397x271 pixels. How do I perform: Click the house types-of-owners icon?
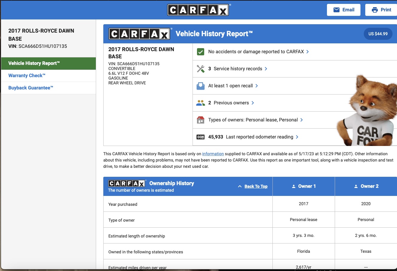(201, 120)
